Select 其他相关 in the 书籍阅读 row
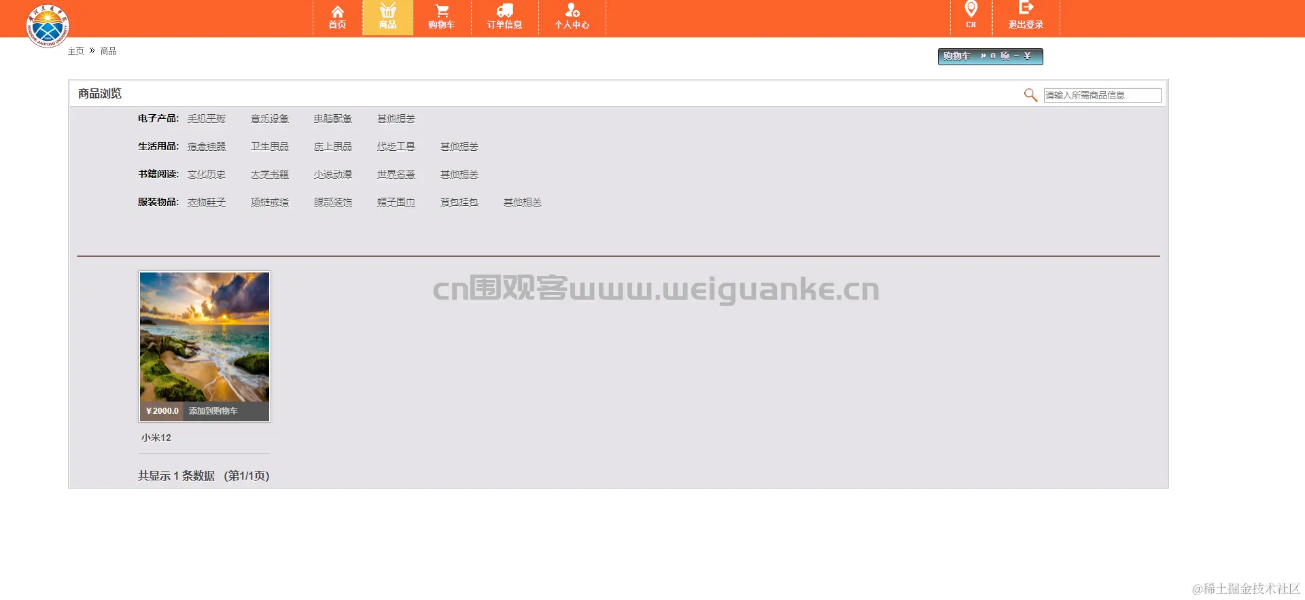The height and width of the screenshot is (600, 1305). coord(459,175)
